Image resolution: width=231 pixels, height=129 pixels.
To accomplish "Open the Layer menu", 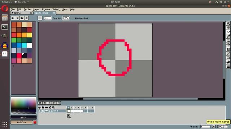I will 36,9.
